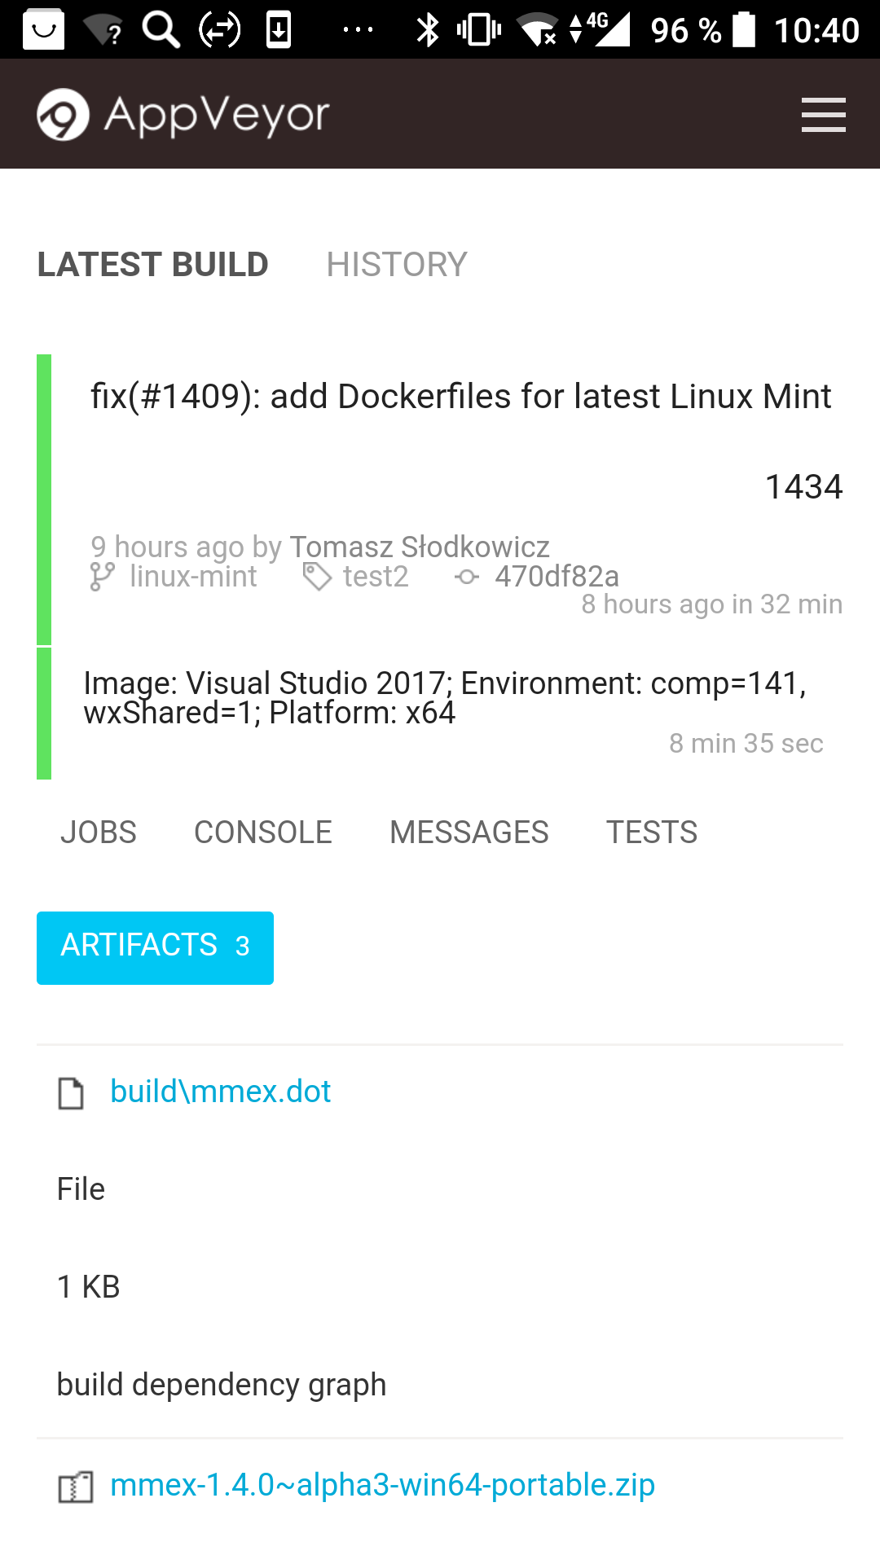Tap the Bluetooth icon in status bar

428,30
